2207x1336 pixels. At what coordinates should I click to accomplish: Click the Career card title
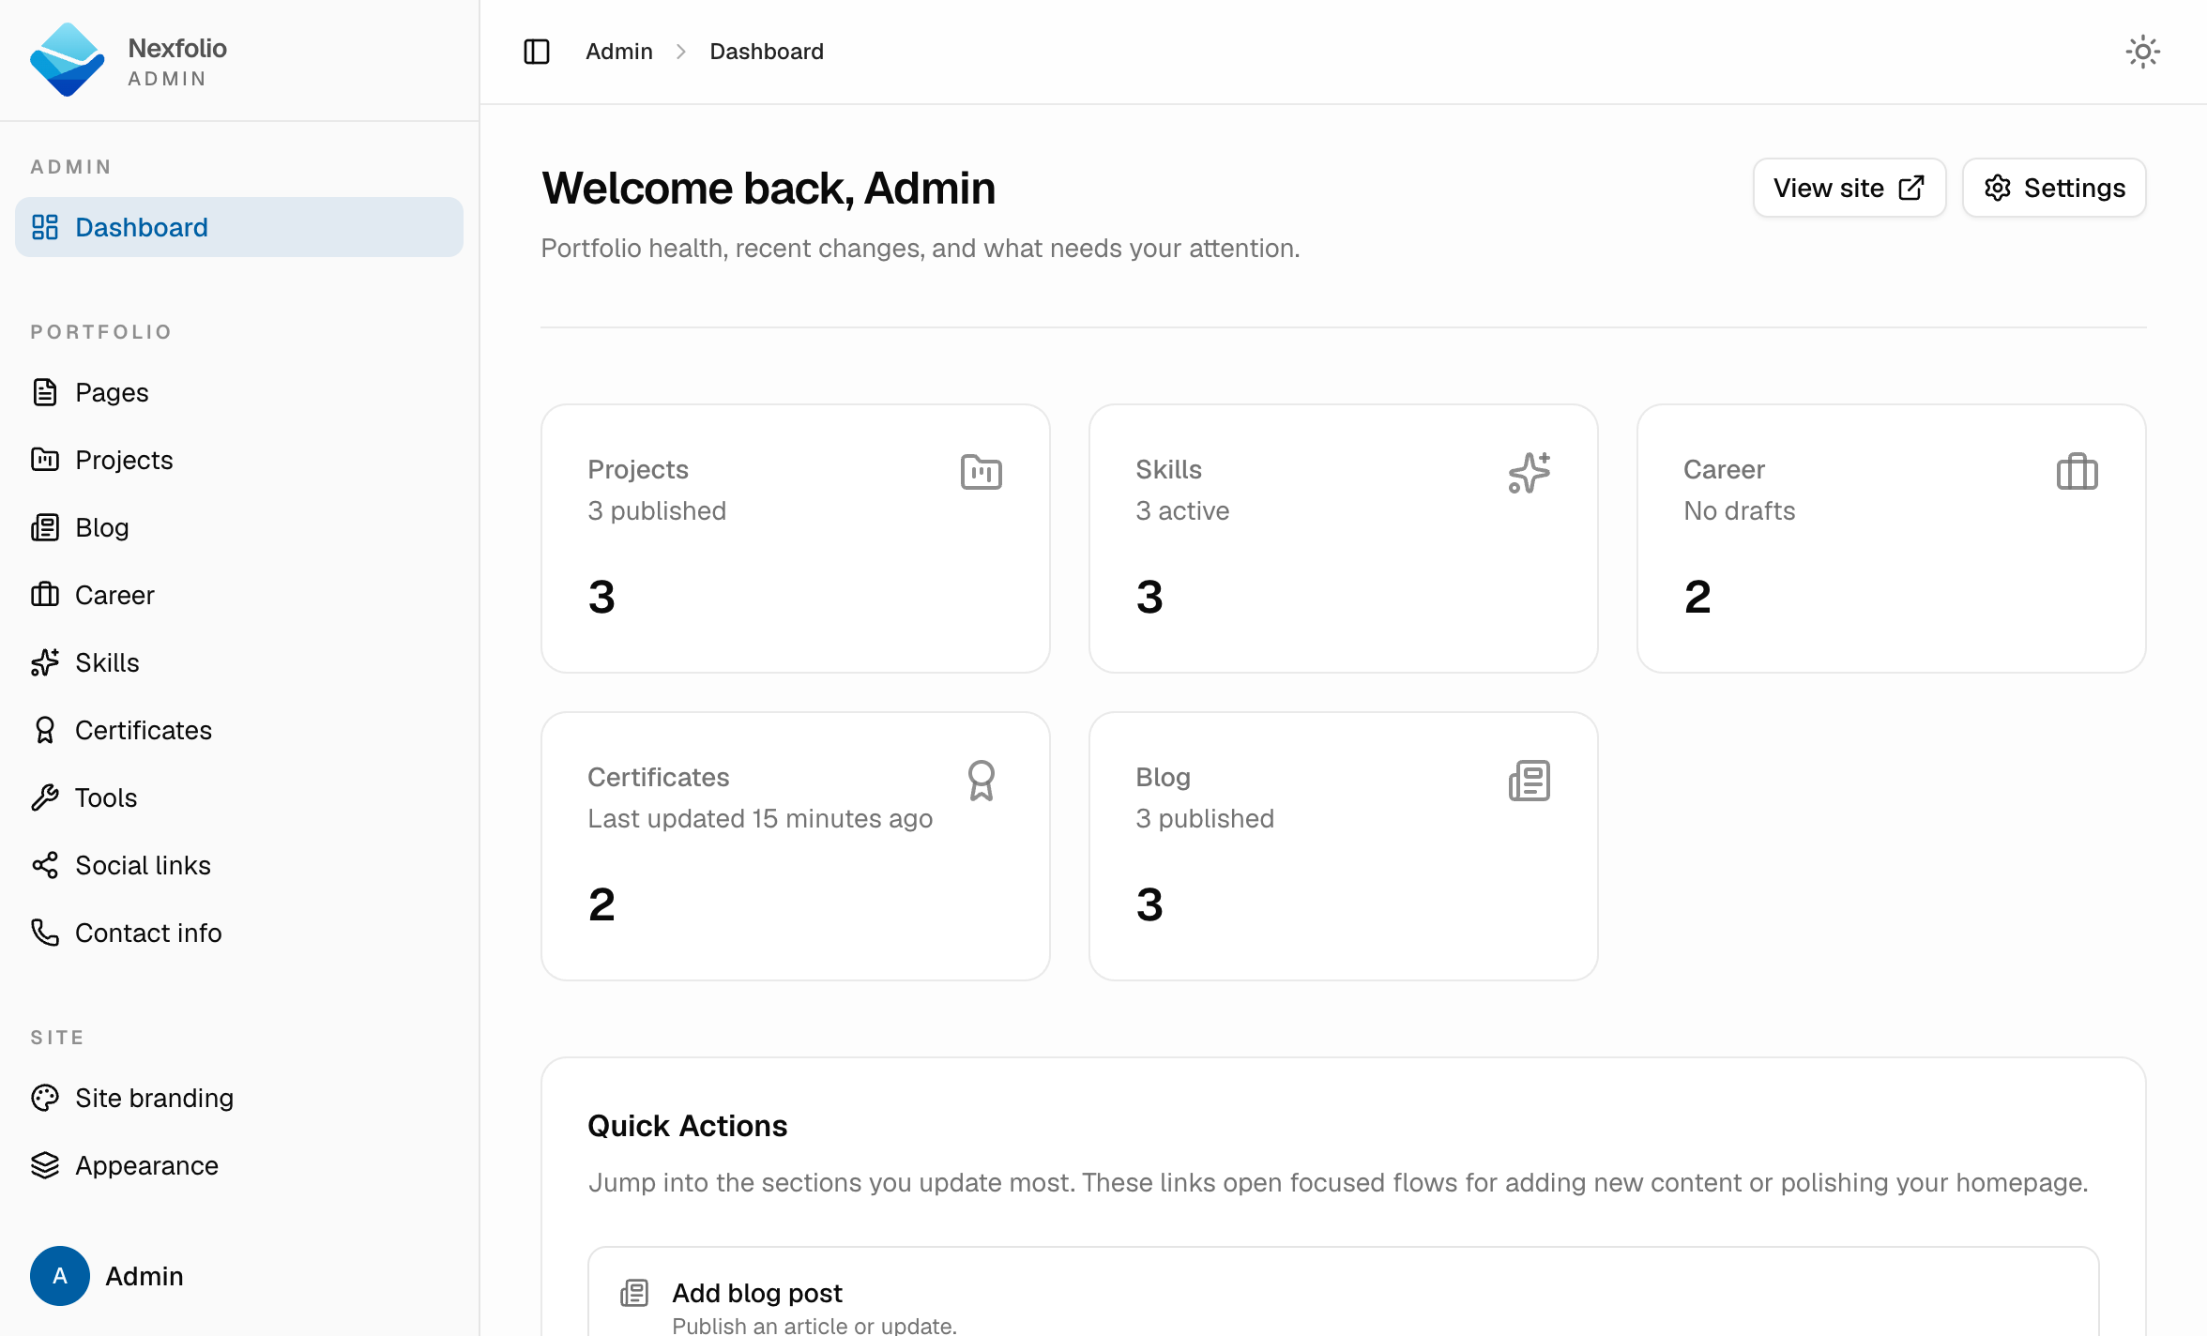[x=1724, y=469]
